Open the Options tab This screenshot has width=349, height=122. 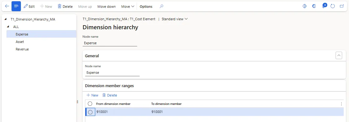pos(146,7)
